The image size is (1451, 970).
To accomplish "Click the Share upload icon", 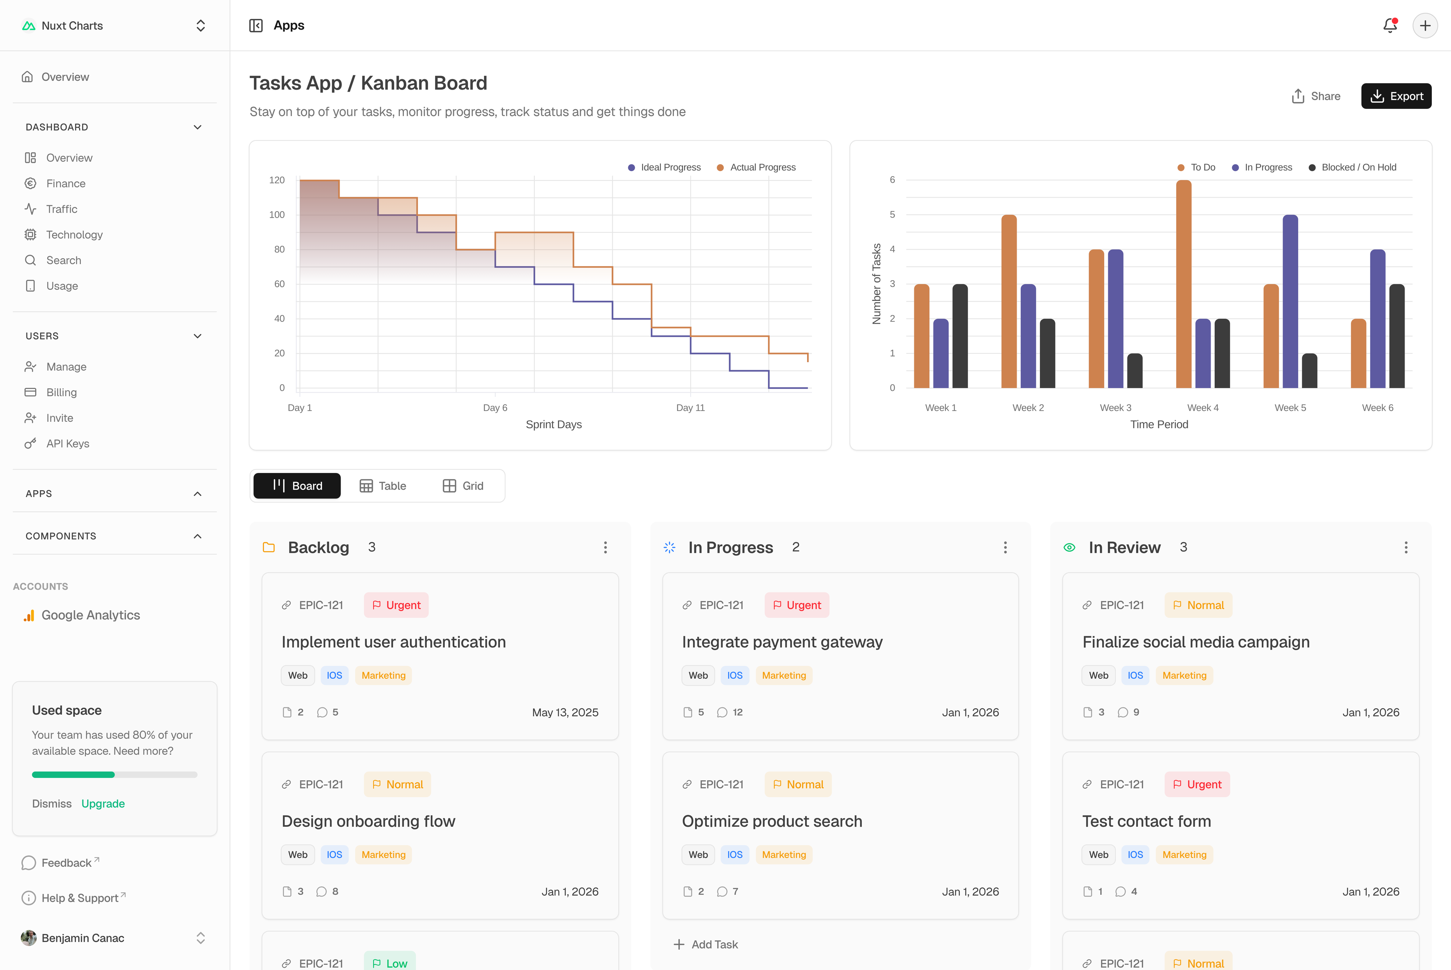I will coord(1298,96).
